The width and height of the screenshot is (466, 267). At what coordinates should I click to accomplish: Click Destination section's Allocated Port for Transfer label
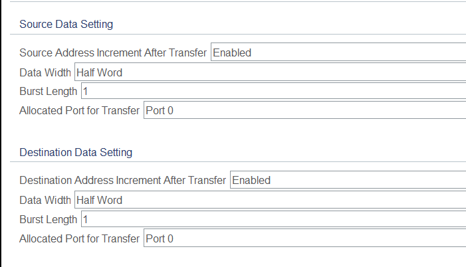(x=80, y=238)
